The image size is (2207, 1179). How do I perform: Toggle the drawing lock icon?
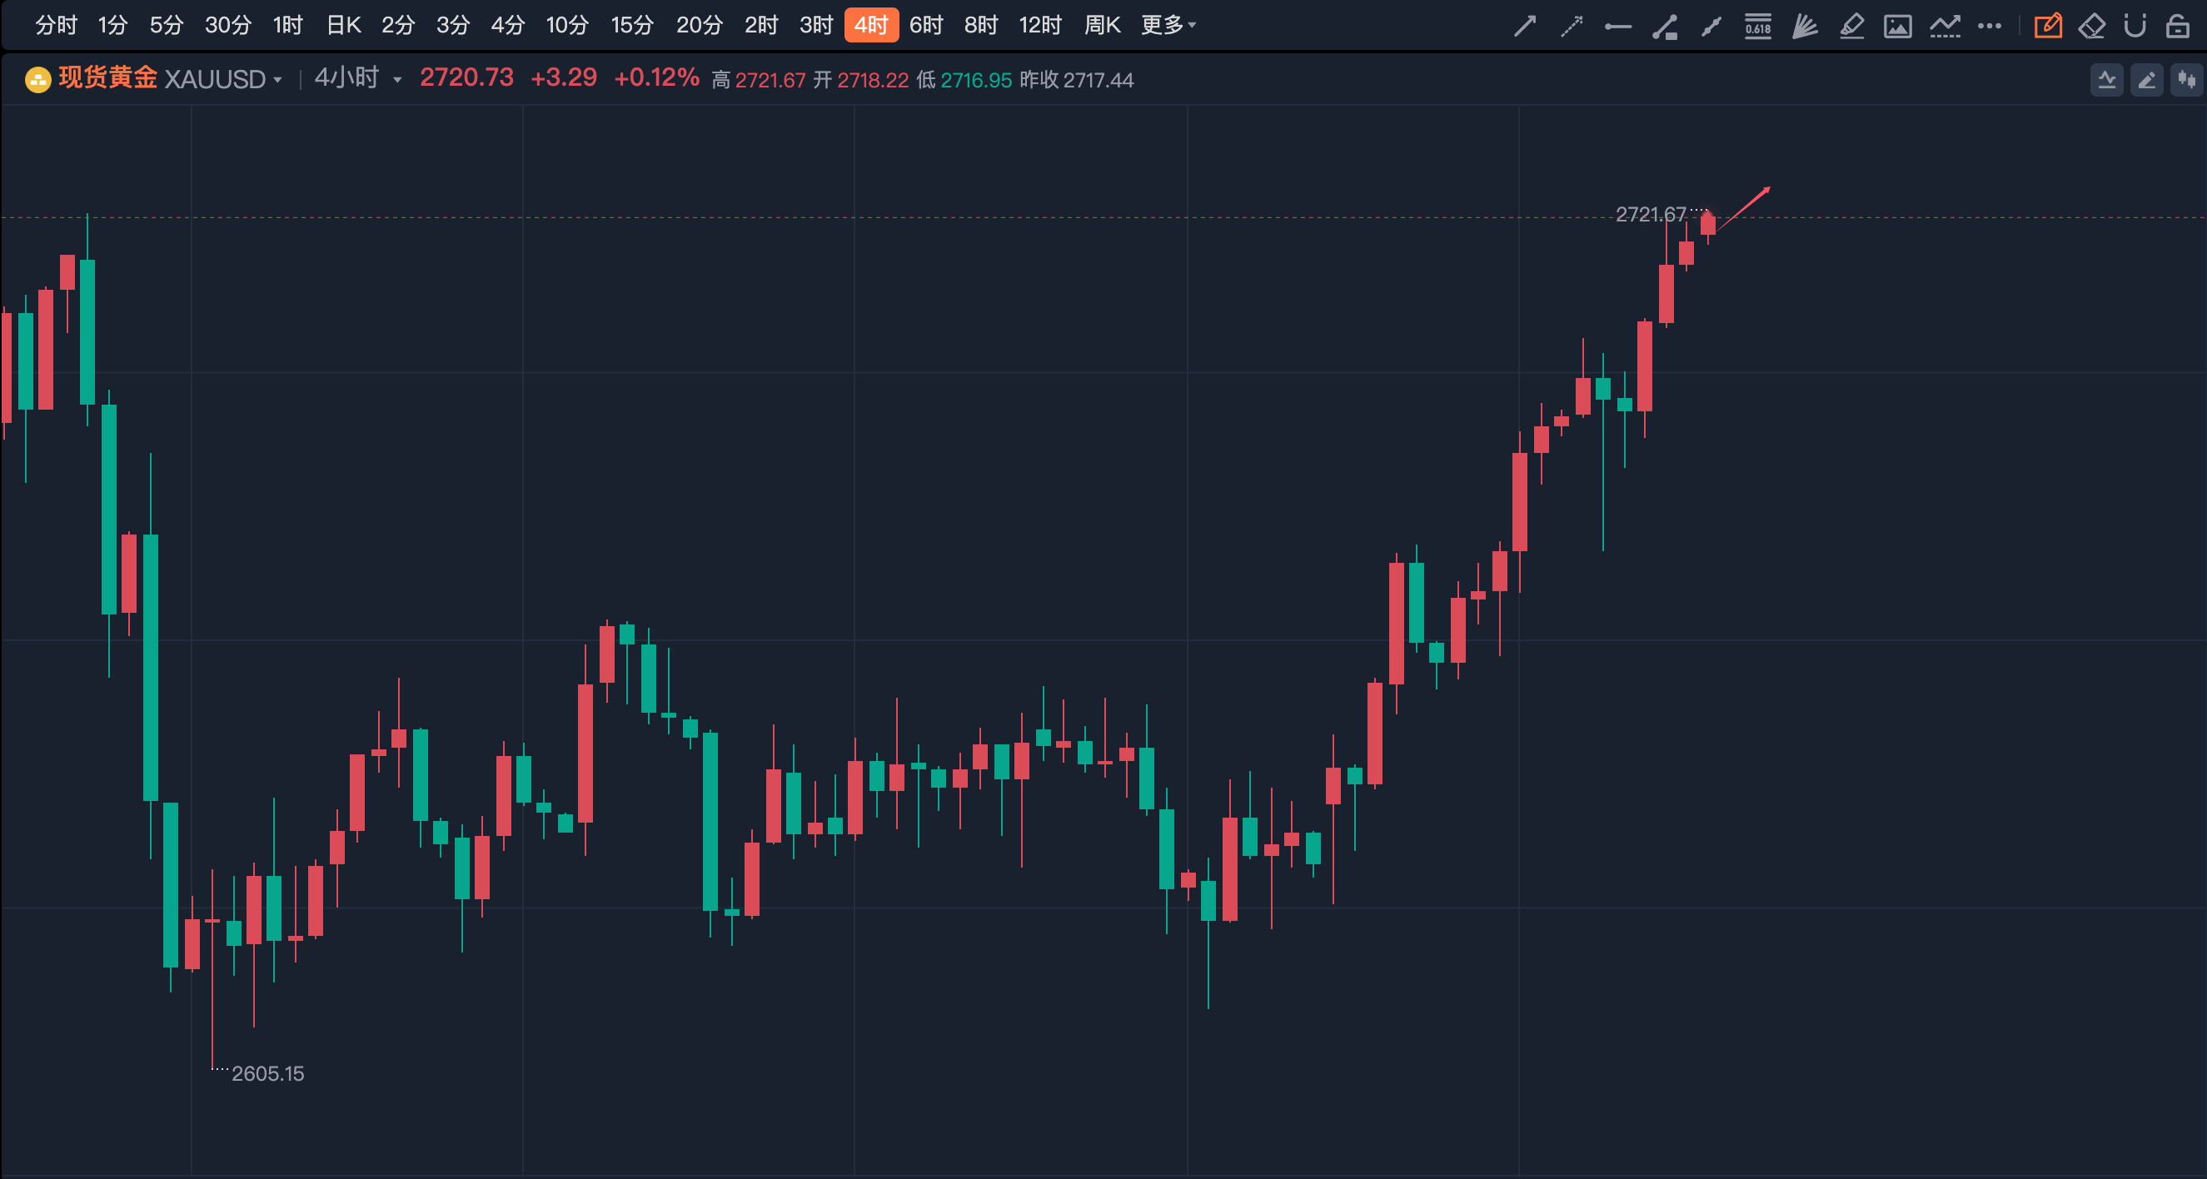2177,26
